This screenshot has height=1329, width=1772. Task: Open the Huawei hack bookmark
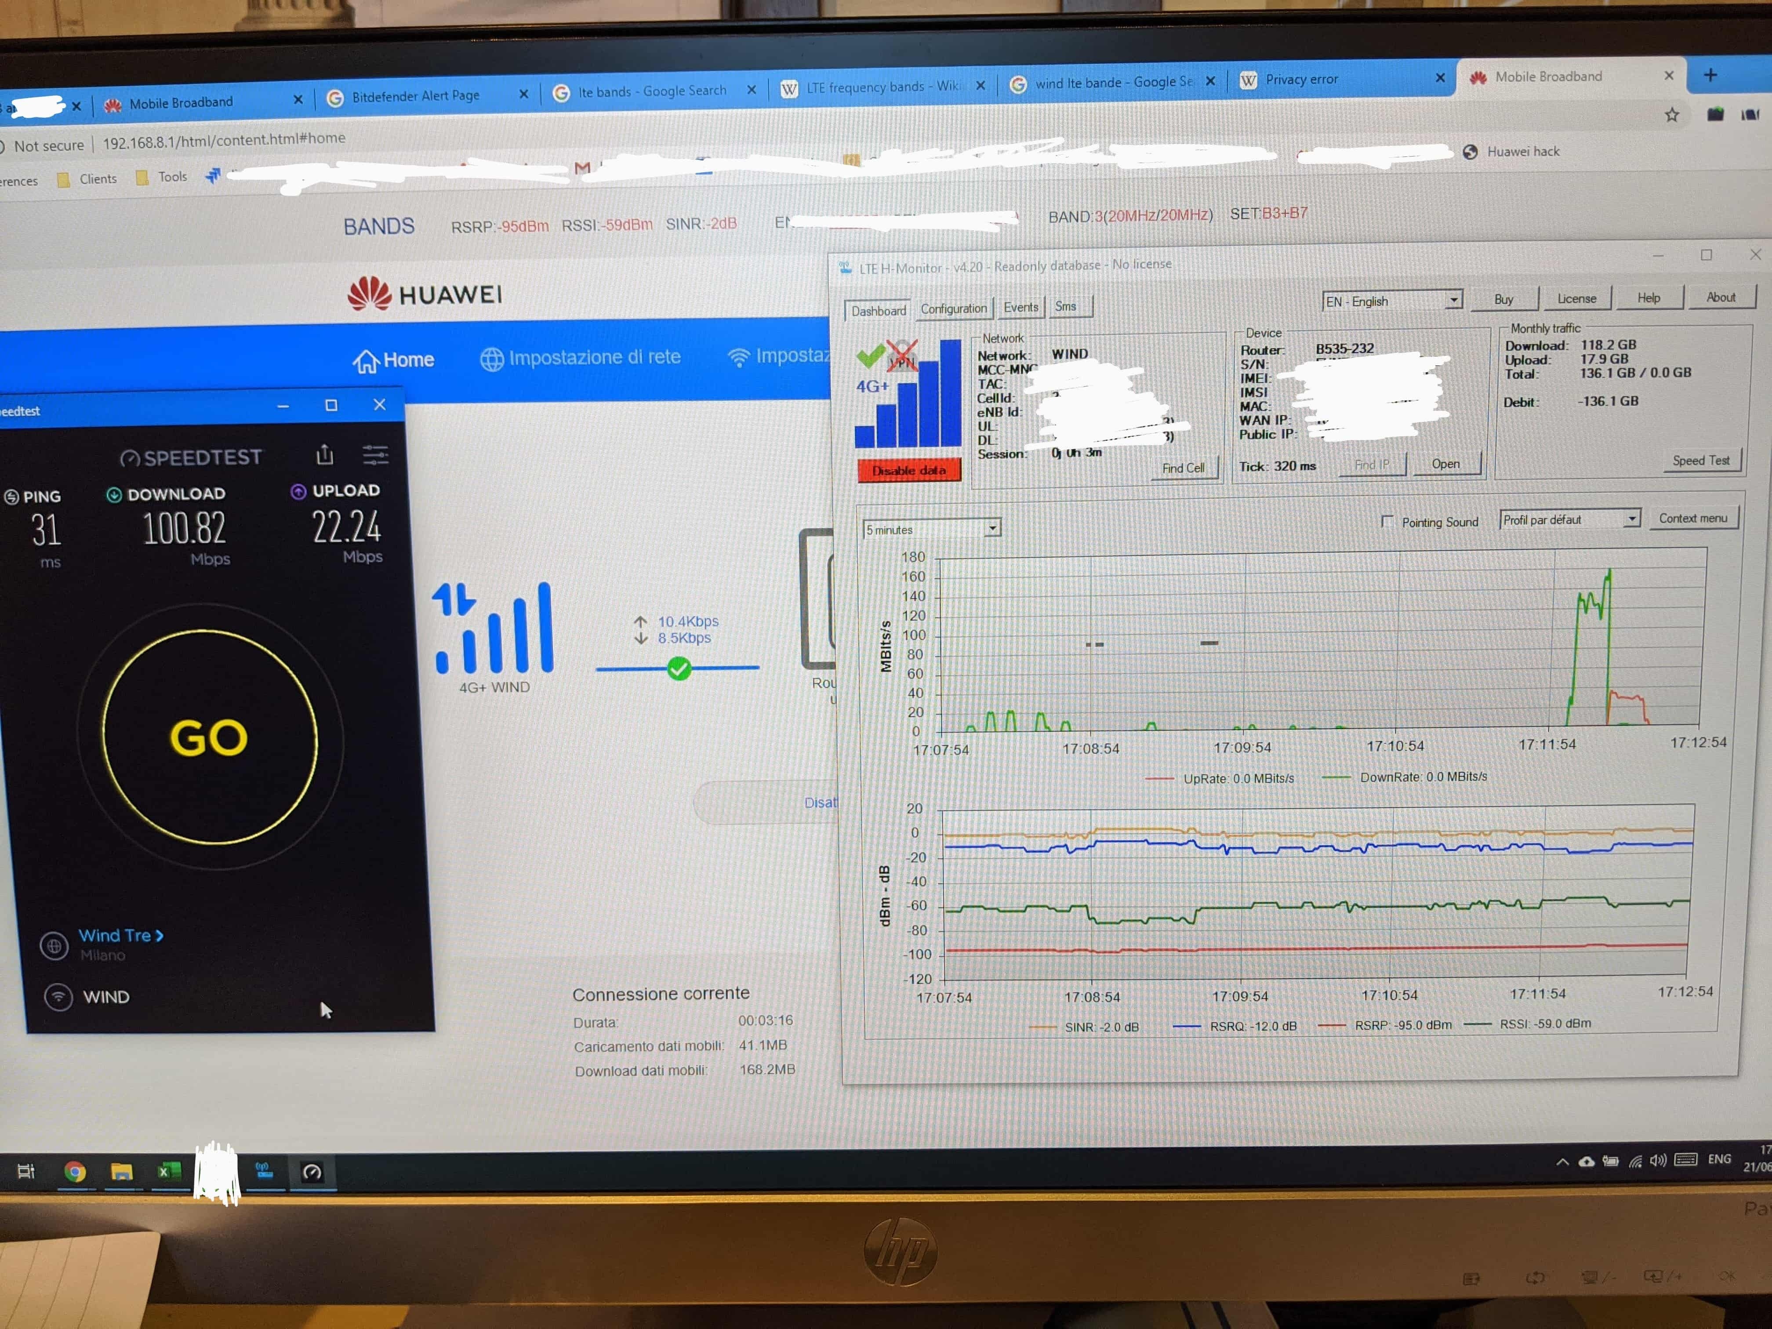[x=1512, y=152]
